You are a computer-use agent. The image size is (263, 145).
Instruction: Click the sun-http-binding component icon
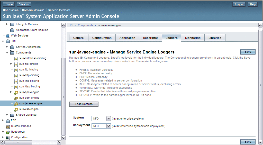[x=16, y=76]
